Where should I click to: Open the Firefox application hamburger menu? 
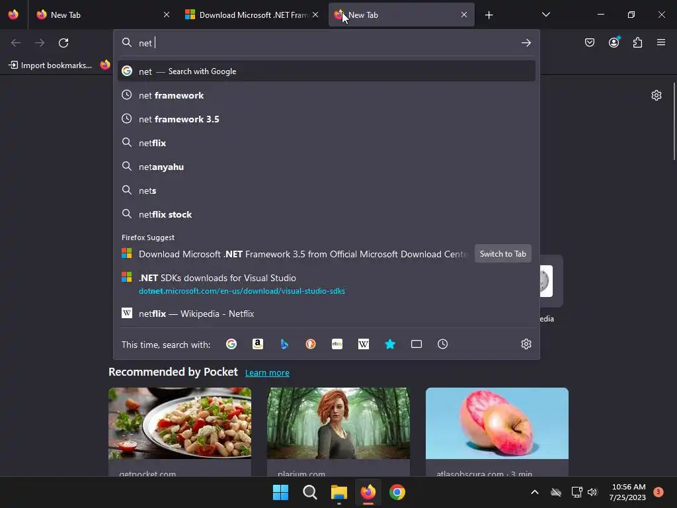click(661, 42)
